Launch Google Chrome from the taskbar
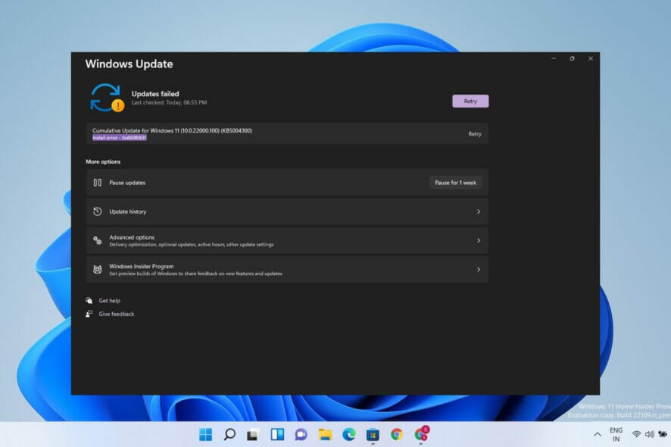The height and width of the screenshot is (447, 671). 396,434
